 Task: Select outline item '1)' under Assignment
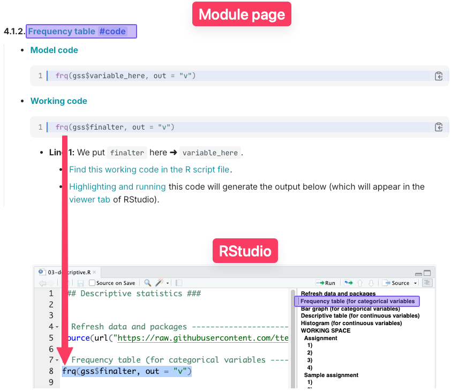310,345
